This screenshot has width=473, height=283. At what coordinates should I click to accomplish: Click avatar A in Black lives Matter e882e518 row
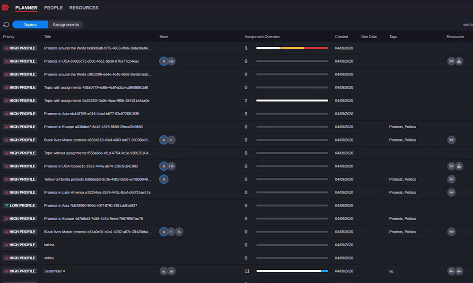coord(164,140)
